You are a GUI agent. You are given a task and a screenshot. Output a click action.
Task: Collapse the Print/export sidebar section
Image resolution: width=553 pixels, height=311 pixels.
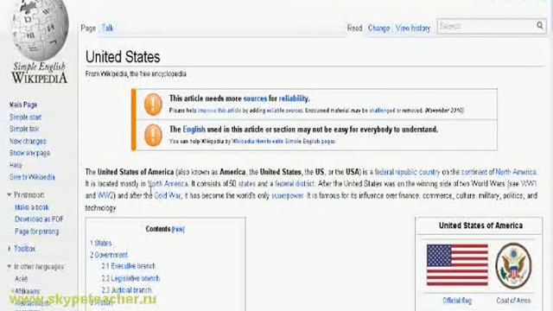pyautogui.click(x=25, y=195)
